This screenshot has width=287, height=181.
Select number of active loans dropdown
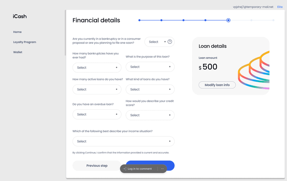coord(97,89)
